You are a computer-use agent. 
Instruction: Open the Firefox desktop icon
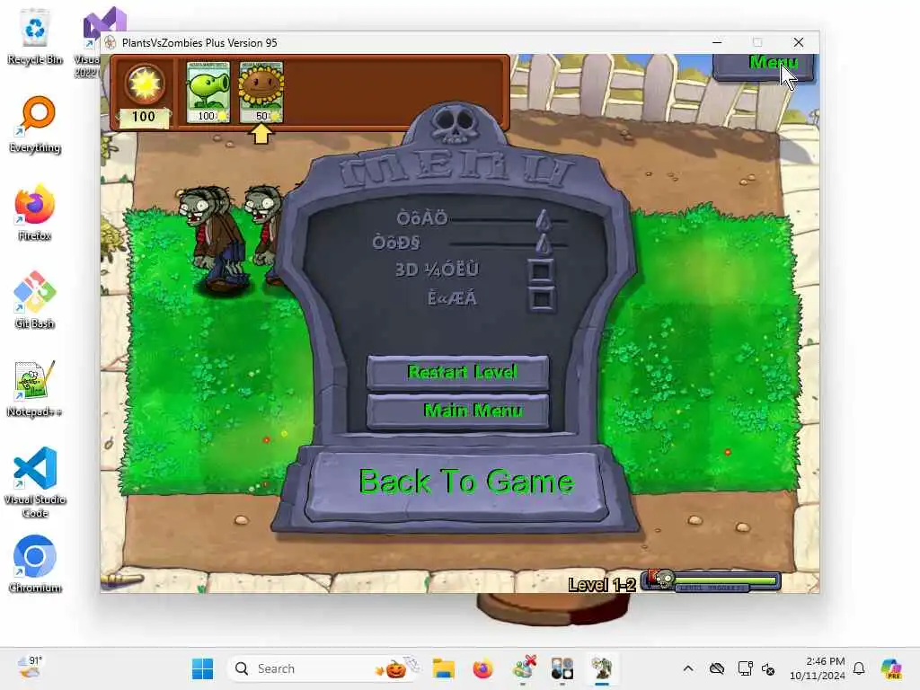35,212
